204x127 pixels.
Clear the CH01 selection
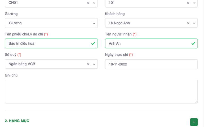point(88,3)
